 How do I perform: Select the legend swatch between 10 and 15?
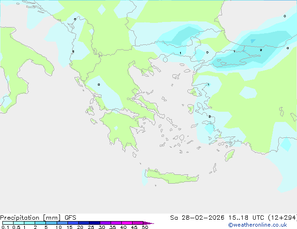pyautogui.click(x=62, y=223)
